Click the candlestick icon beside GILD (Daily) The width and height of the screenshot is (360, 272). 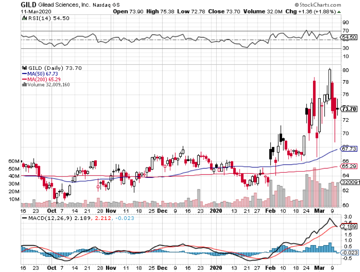(25, 68)
